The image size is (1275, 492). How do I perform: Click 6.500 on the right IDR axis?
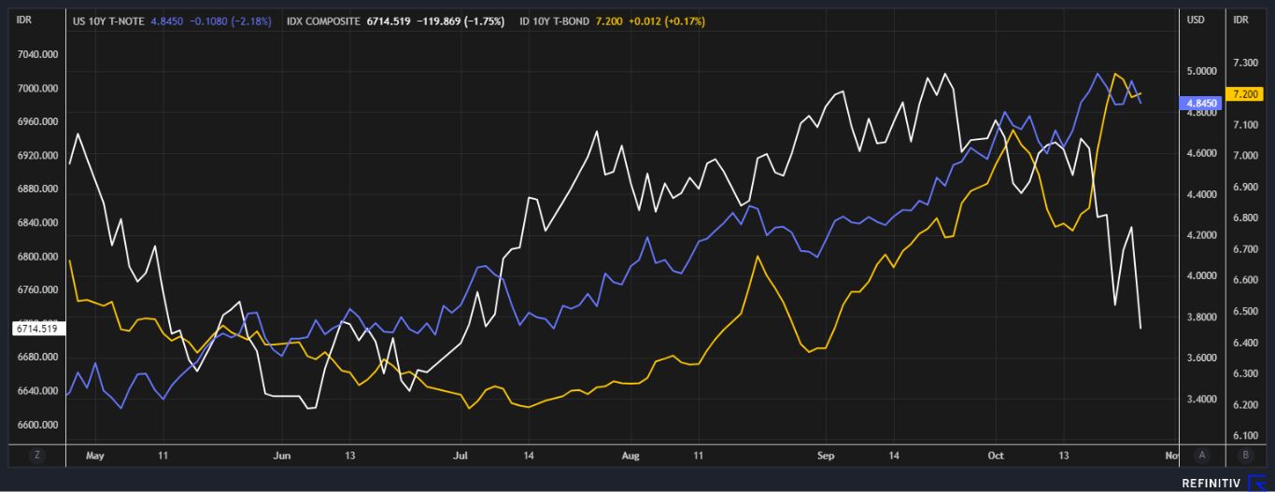pyautogui.click(x=1245, y=312)
